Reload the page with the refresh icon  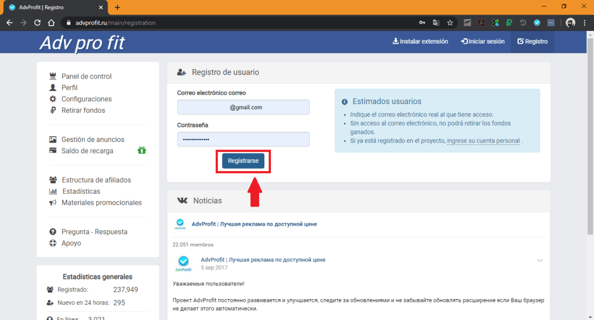(x=37, y=23)
